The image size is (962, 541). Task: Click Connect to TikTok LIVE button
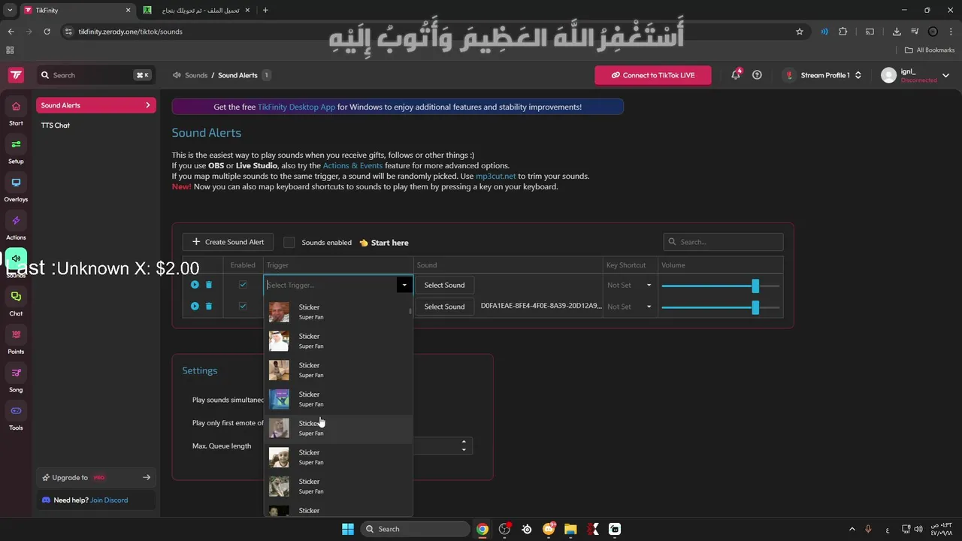point(652,75)
